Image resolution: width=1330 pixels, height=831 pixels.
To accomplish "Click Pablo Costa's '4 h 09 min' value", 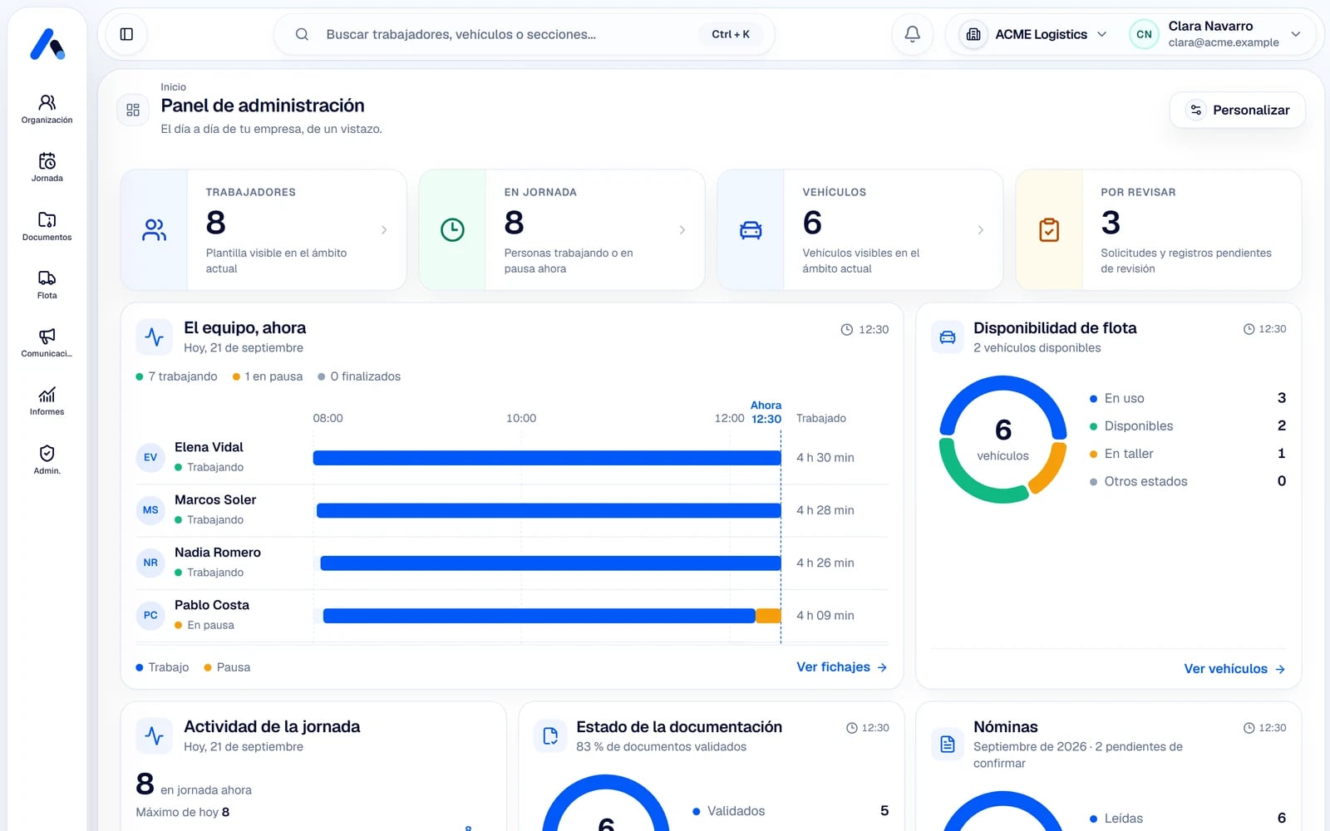I will (x=825, y=616).
